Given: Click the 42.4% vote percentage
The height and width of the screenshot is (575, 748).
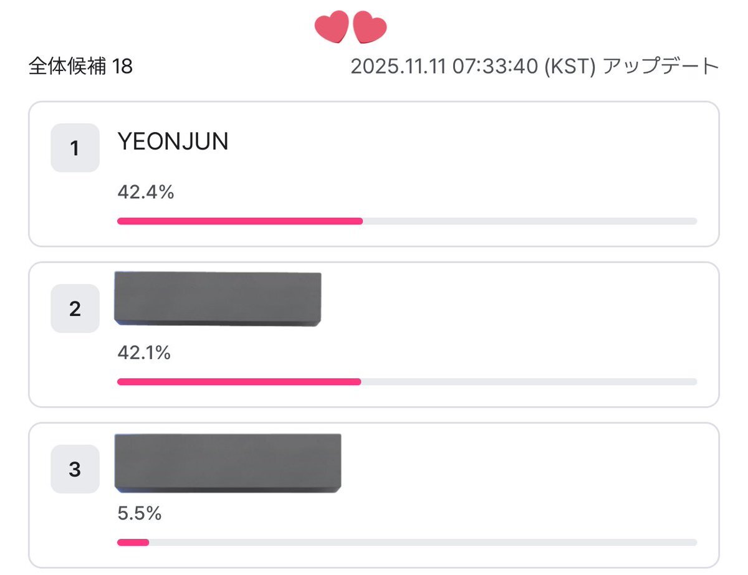Looking at the screenshot, I should pyautogui.click(x=145, y=192).
